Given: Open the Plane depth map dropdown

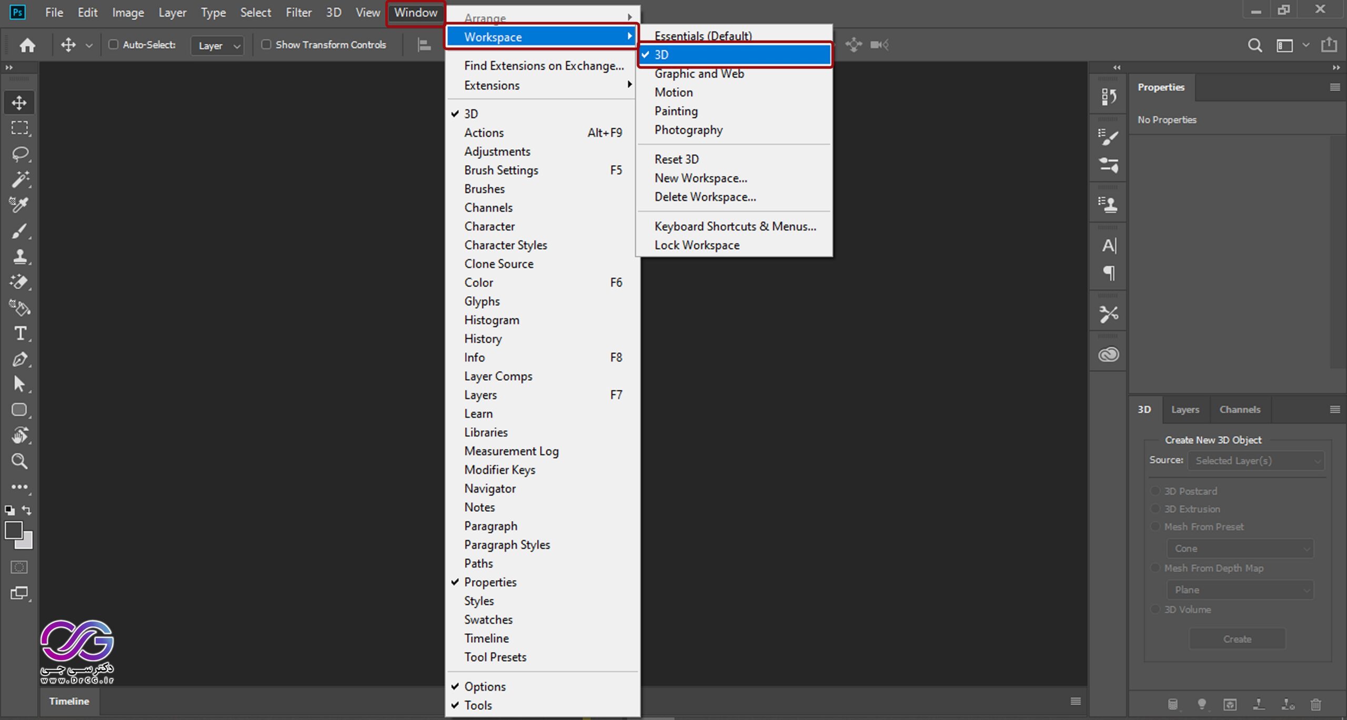Looking at the screenshot, I should tap(1240, 590).
